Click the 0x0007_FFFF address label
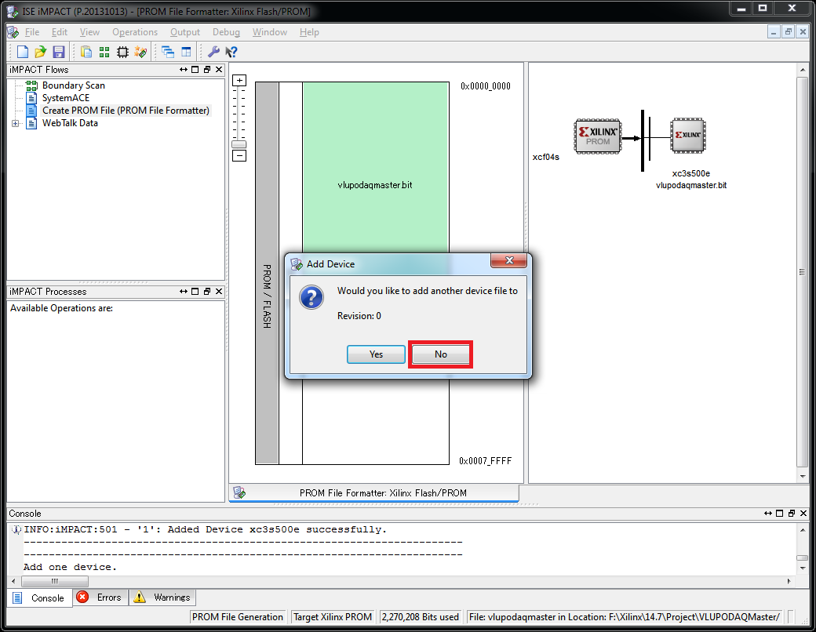The height and width of the screenshot is (632, 816). point(485,461)
